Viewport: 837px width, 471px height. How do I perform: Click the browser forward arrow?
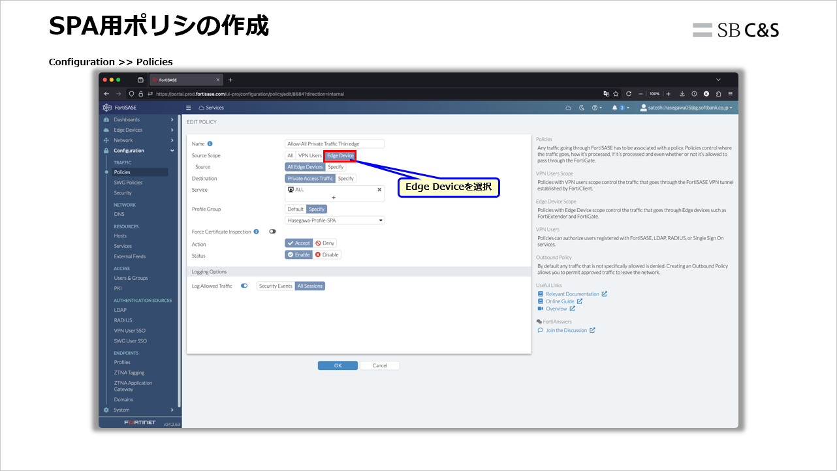(x=119, y=93)
